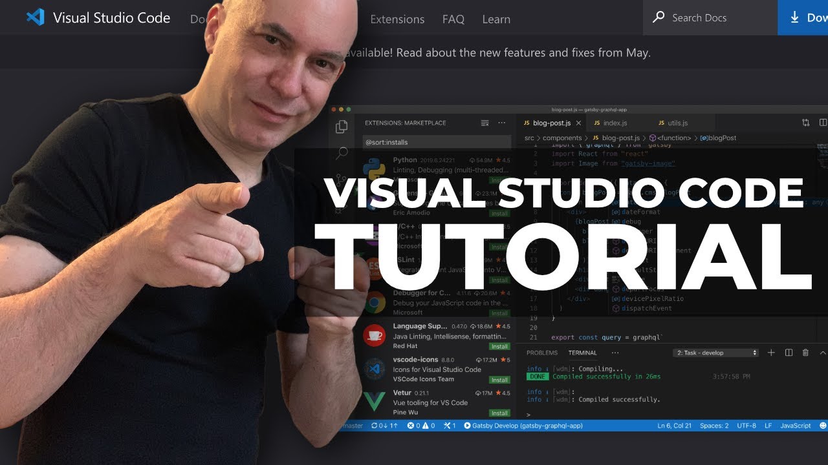Open the Explorer files icon in activity bar

point(342,127)
